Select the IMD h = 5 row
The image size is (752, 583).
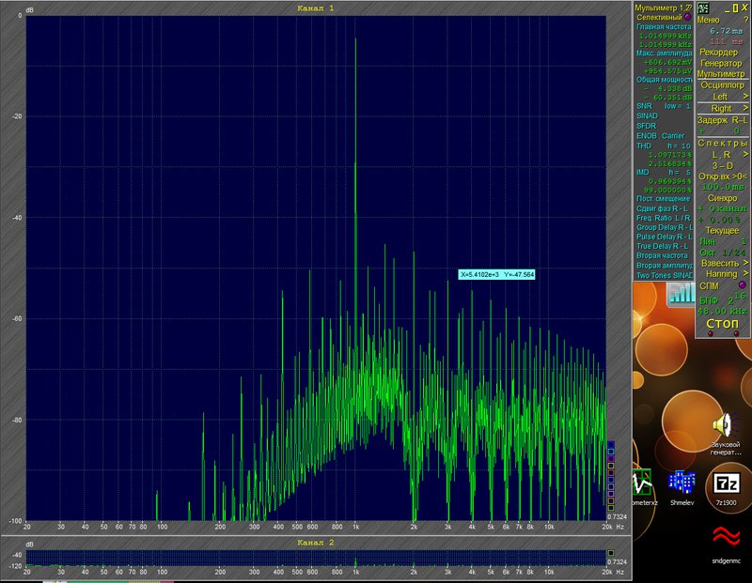click(664, 172)
